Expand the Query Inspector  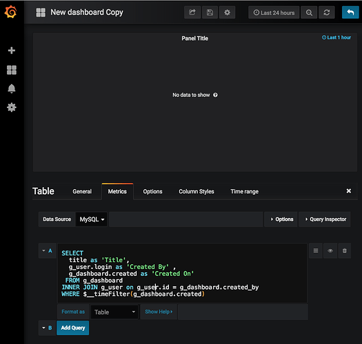click(x=325, y=219)
